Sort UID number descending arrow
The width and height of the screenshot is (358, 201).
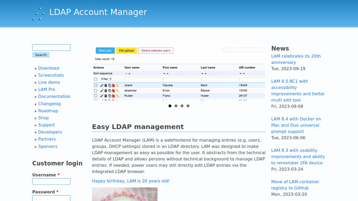pos(240,74)
